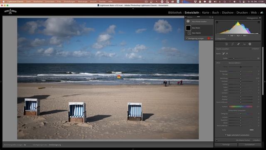The height and width of the screenshot is (150, 266).
Task: Toggle Regler automatisch zurücksetzen checkbox
Action: (x=226, y=135)
